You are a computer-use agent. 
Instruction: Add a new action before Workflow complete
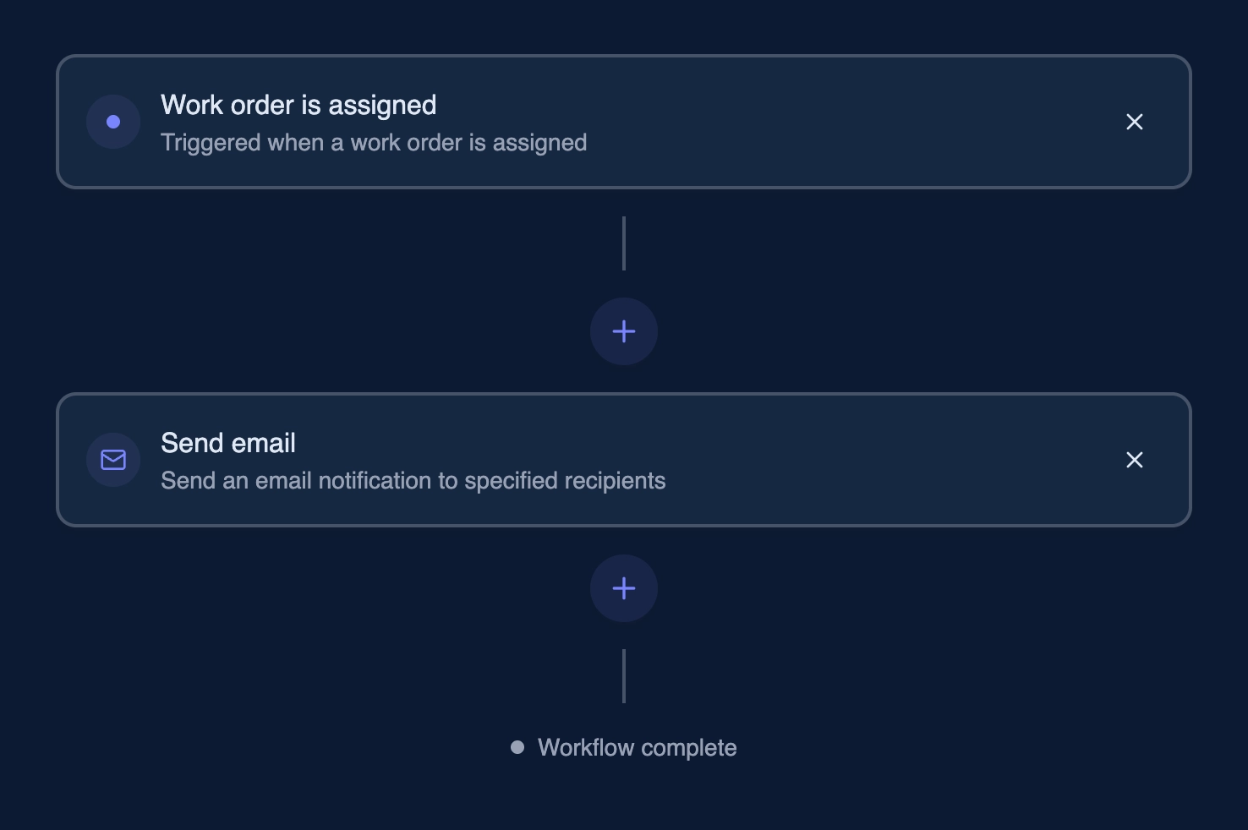623,588
